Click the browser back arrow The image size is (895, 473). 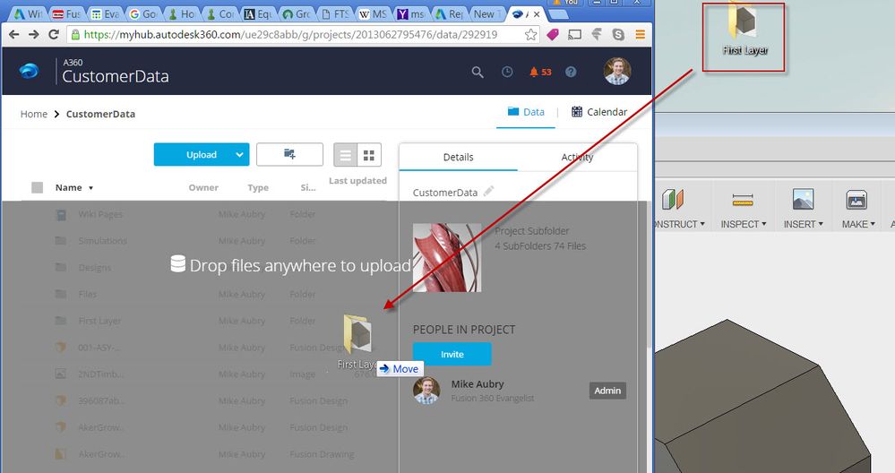pyautogui.click(x=14, y=35)
